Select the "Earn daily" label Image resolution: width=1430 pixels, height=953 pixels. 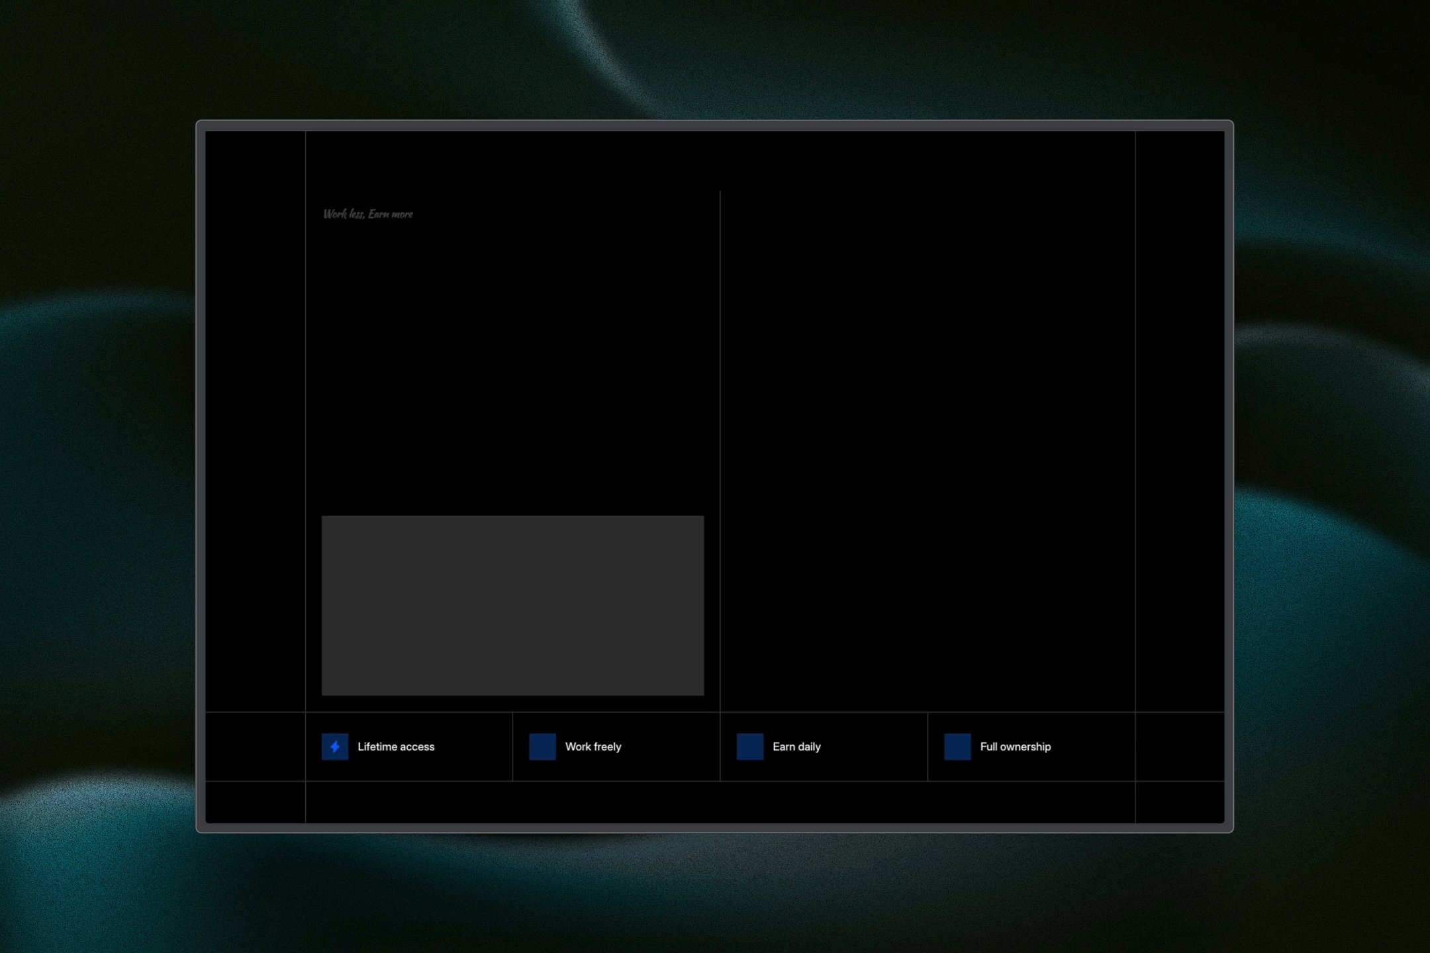[796, 747]
